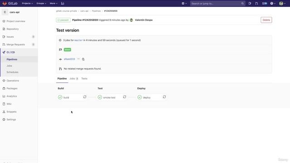Open Merge Requests in the sidebar

click(x=15, y=44)
